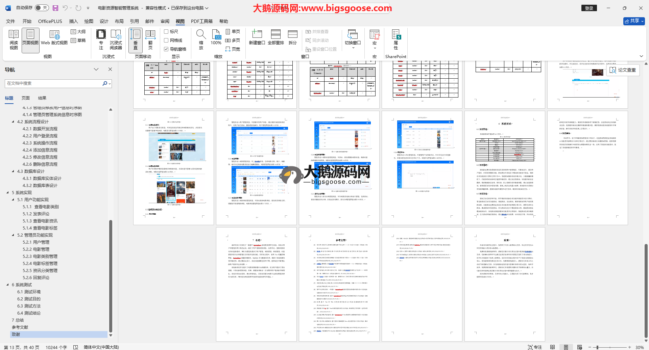Enable the Ruler checkbox
Viewport: 649px width, 350px height.
pos(166,31)
